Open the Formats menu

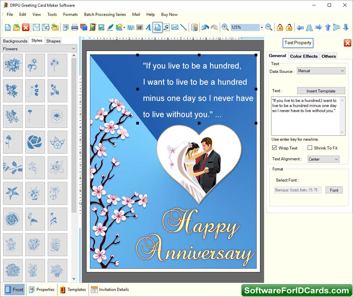pos(70,15)
